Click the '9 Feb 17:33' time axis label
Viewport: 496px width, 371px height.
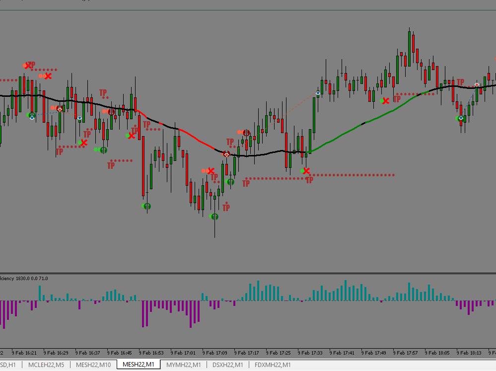[x=310, y=353]
